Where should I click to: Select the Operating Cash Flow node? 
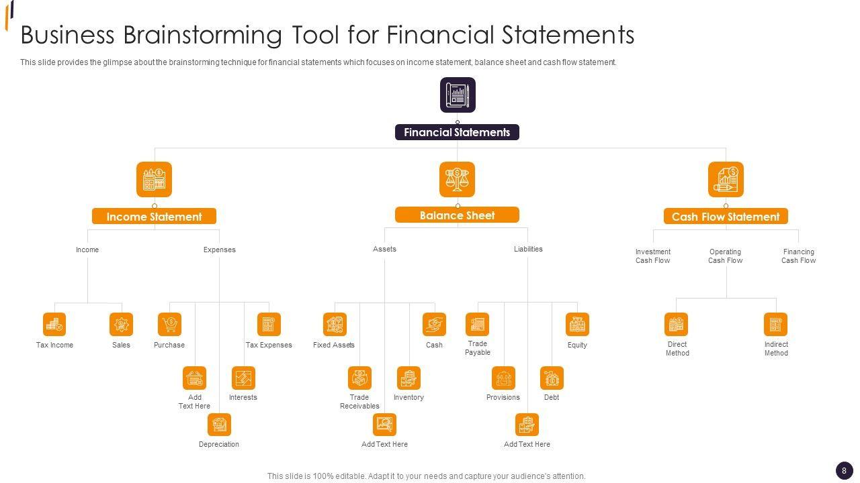click(725, 256)
